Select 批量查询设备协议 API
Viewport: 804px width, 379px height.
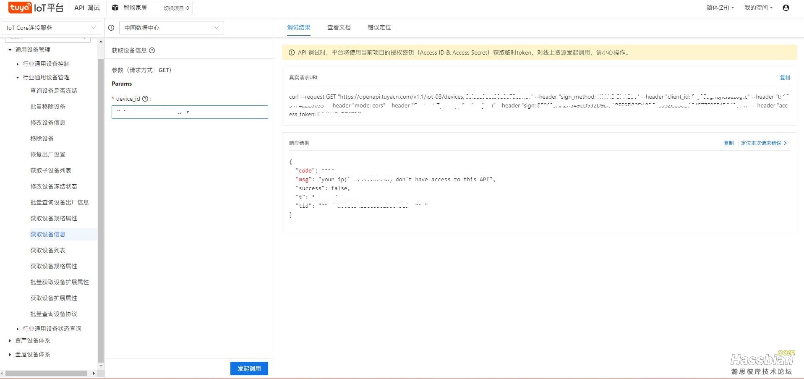tap(54, 314)
